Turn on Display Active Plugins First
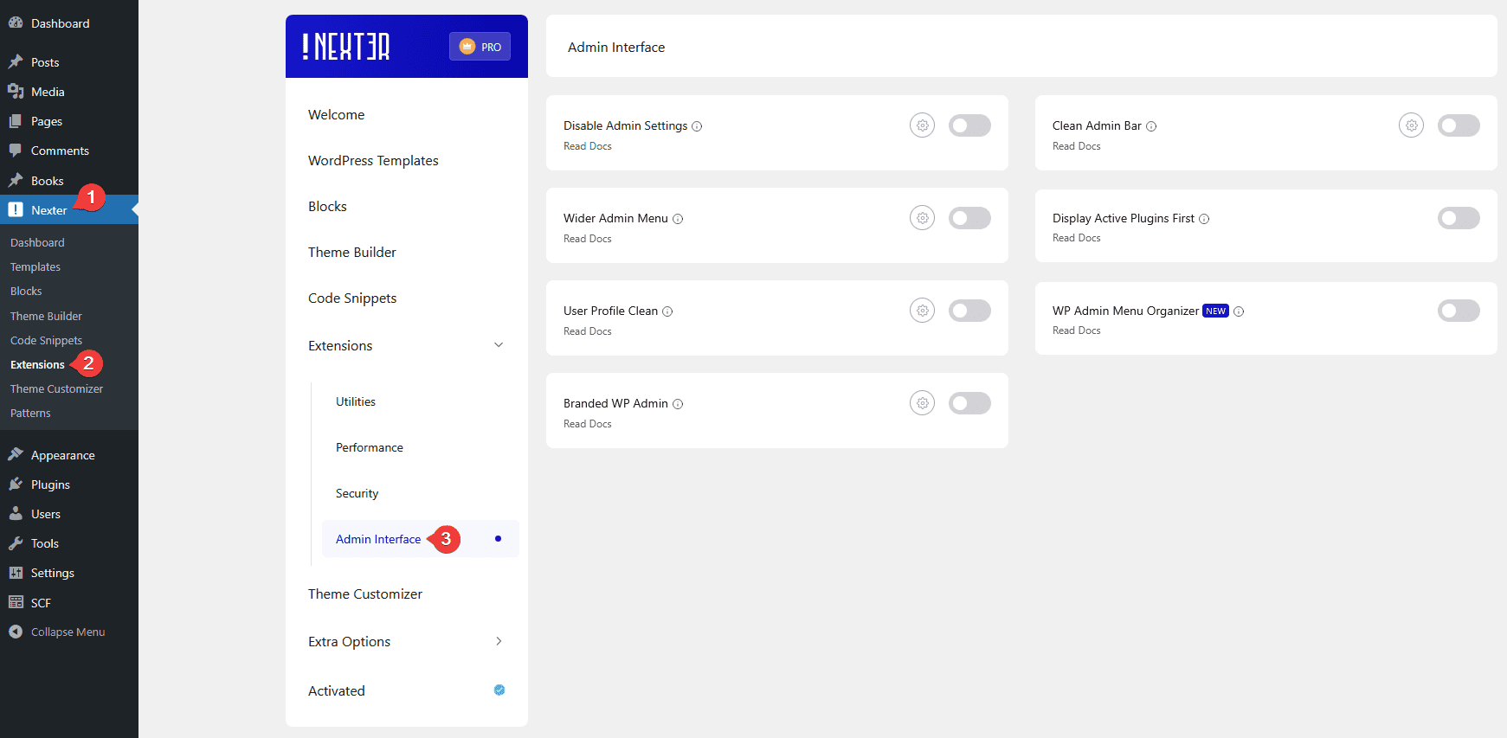 click(x=1459, y=218)
